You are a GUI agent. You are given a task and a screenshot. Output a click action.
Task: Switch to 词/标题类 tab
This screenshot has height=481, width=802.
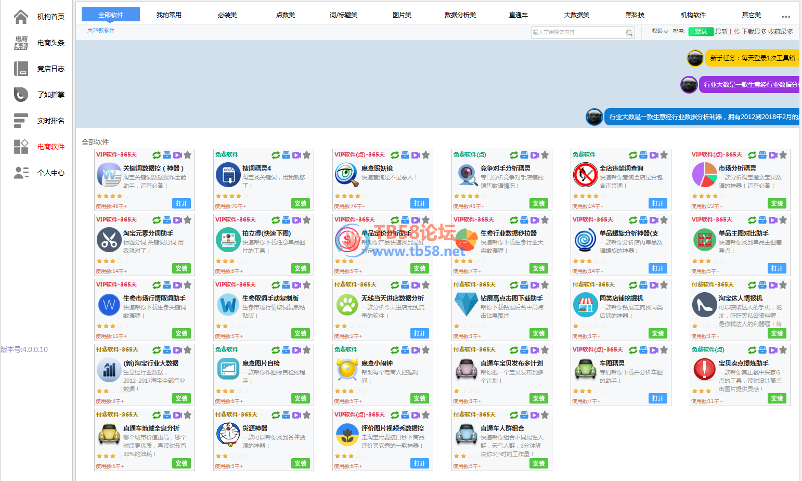click(344, 15)
